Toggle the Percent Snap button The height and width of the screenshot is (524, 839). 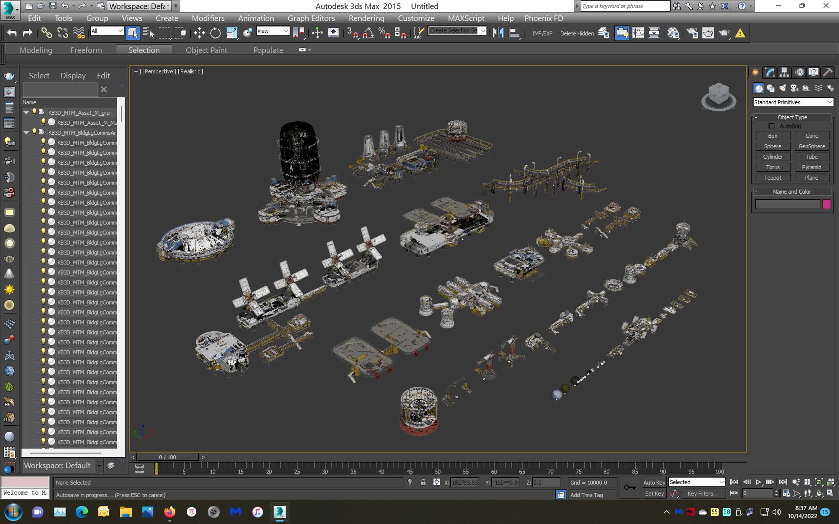[384, 33]
